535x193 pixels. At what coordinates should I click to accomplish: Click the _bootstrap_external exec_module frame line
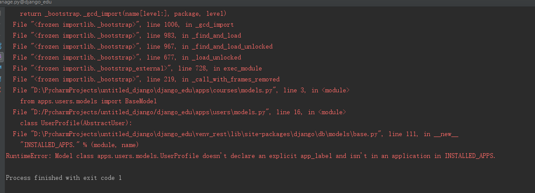[137, 68]
